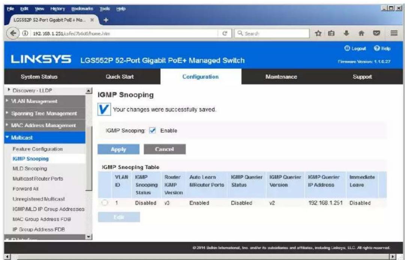
Task: Click the sidebar scroll down arrow
Action: tap(88, 236)
